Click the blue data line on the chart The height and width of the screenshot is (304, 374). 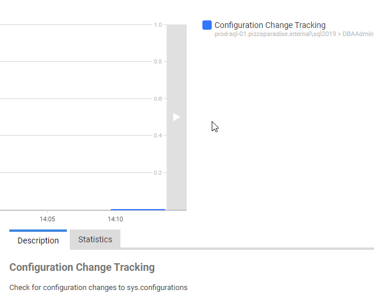(138, 209)
